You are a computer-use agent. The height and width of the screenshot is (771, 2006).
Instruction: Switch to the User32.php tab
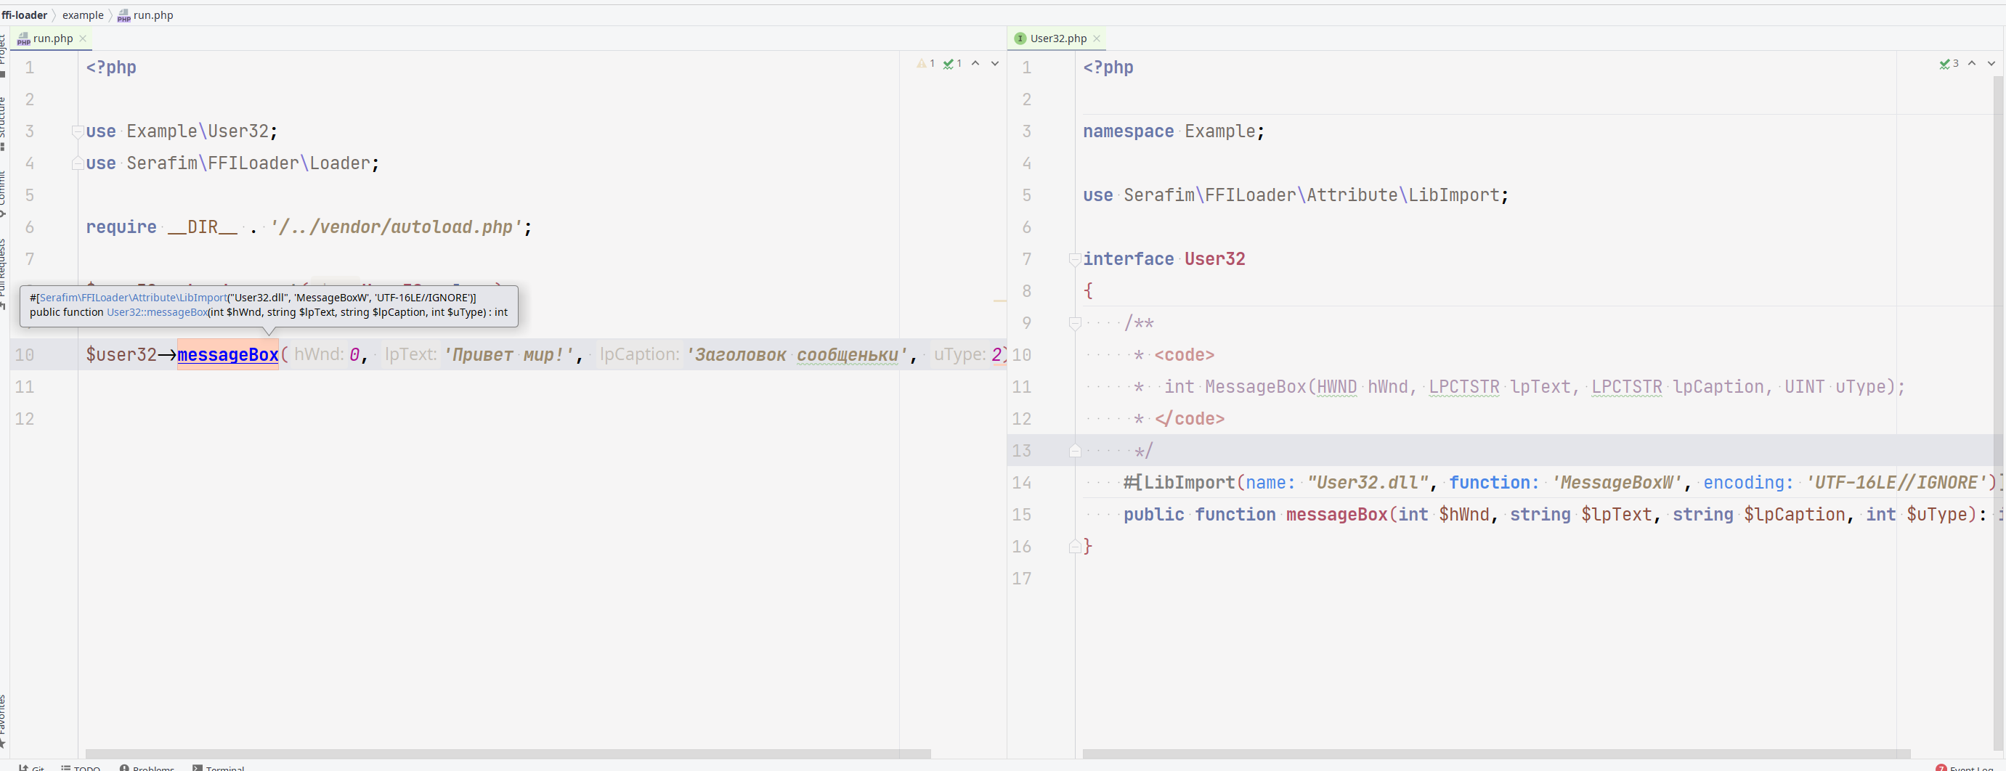tap(1057, 38)
